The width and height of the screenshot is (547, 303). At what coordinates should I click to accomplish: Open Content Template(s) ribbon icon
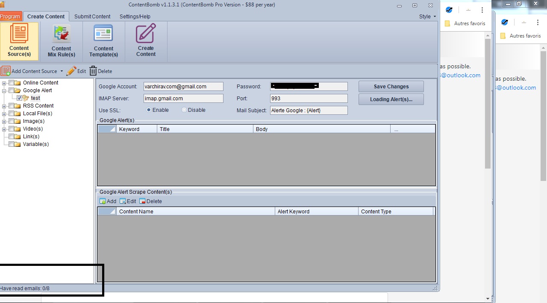[103, 41]
